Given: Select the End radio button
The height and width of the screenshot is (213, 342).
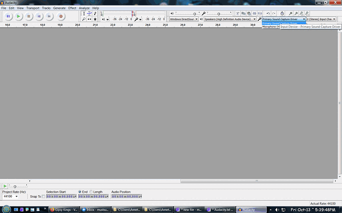Looking at the screenshot, I should [80, 192].
